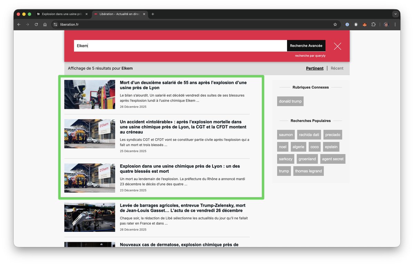Click the 'Affichage de 5 résultats pour Elkem' text
The width and height of the screenshot is (414, 265).
coord(100,68)
